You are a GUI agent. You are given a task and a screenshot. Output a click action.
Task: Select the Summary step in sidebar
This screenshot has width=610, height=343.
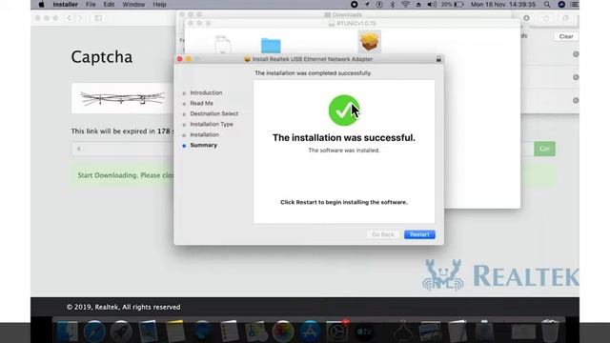coord(203,145)
